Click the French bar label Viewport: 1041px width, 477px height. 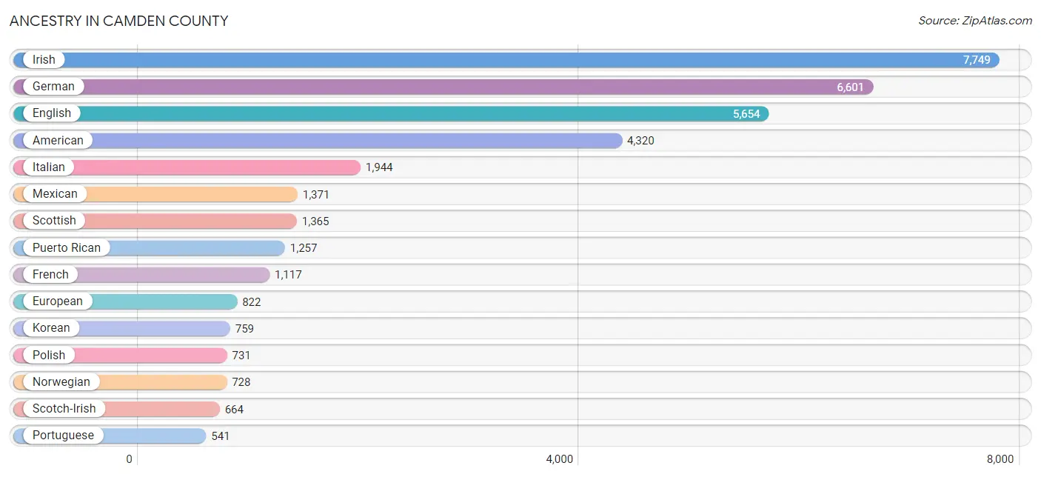50,275
